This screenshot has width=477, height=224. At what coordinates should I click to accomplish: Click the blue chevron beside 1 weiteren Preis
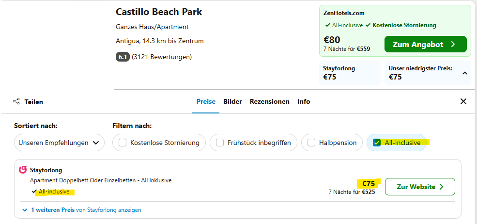[x=25, y=210]
